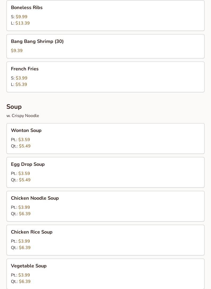Choose the large Boneless Ribs price $13.39
Image resolution: width=211 pixels, height=289 pixels.
coord(22,23)
